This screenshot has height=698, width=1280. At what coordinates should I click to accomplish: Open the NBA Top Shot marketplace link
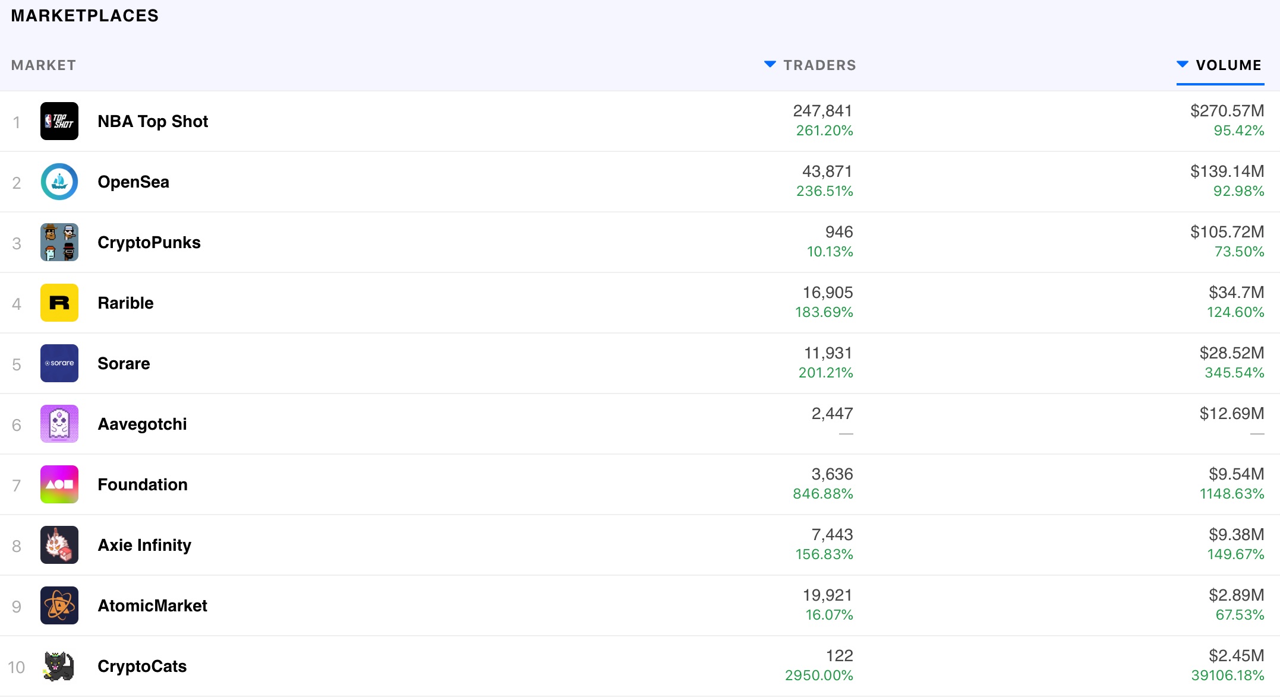click(x=153, y=121)
